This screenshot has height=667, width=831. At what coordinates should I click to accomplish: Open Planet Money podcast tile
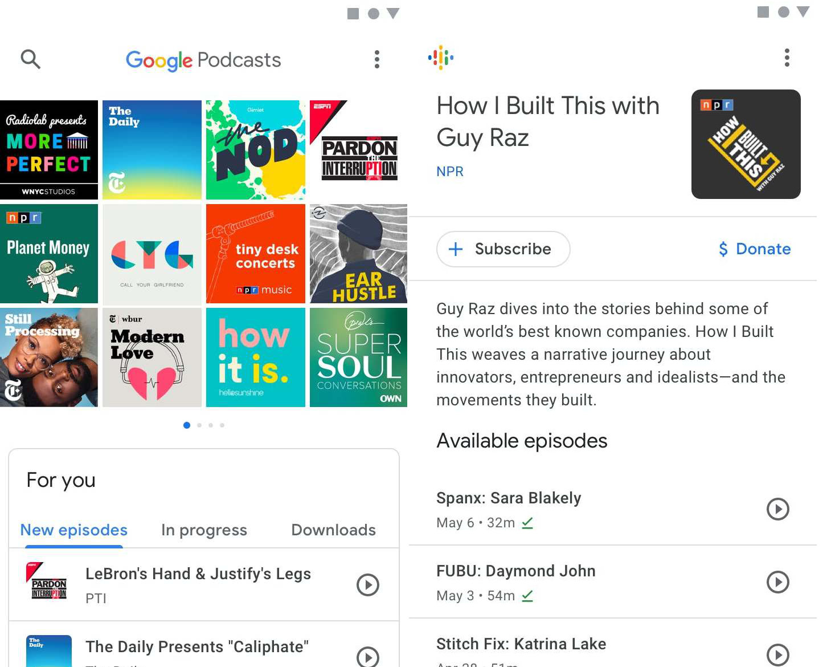pyautogui.click(x=49, y=254)
